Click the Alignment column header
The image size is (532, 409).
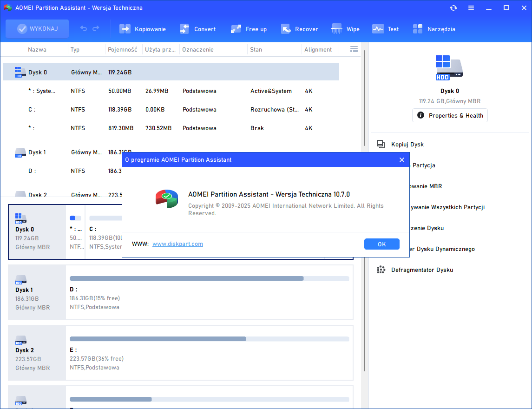tap(318, 50)
